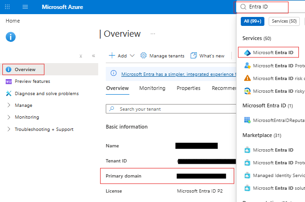Open the Microsoft Entra simpler experience link
The image size is (305, 202).
[x=178, y=74]
